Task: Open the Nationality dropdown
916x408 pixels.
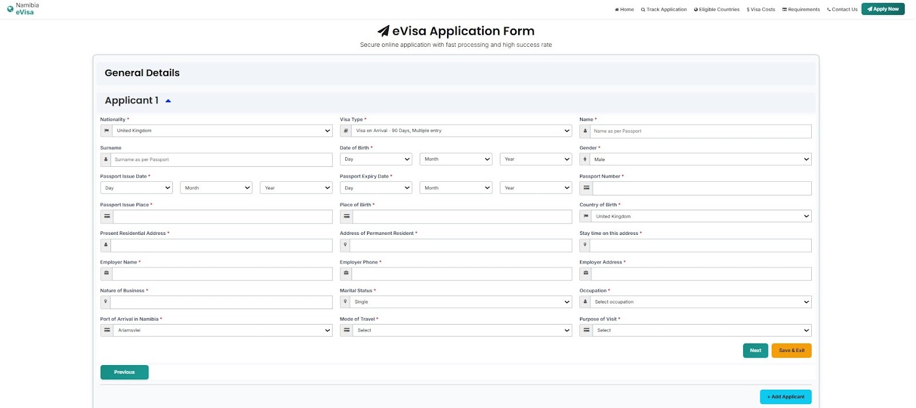Action: [x=222, y=131]
